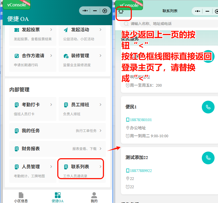
Task: Call phone number 18878380101
Action: [141, 120]
